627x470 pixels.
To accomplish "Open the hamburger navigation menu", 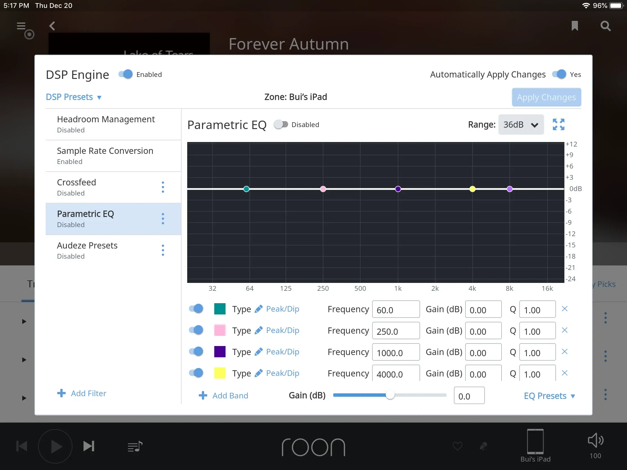I will click(21, 26).
